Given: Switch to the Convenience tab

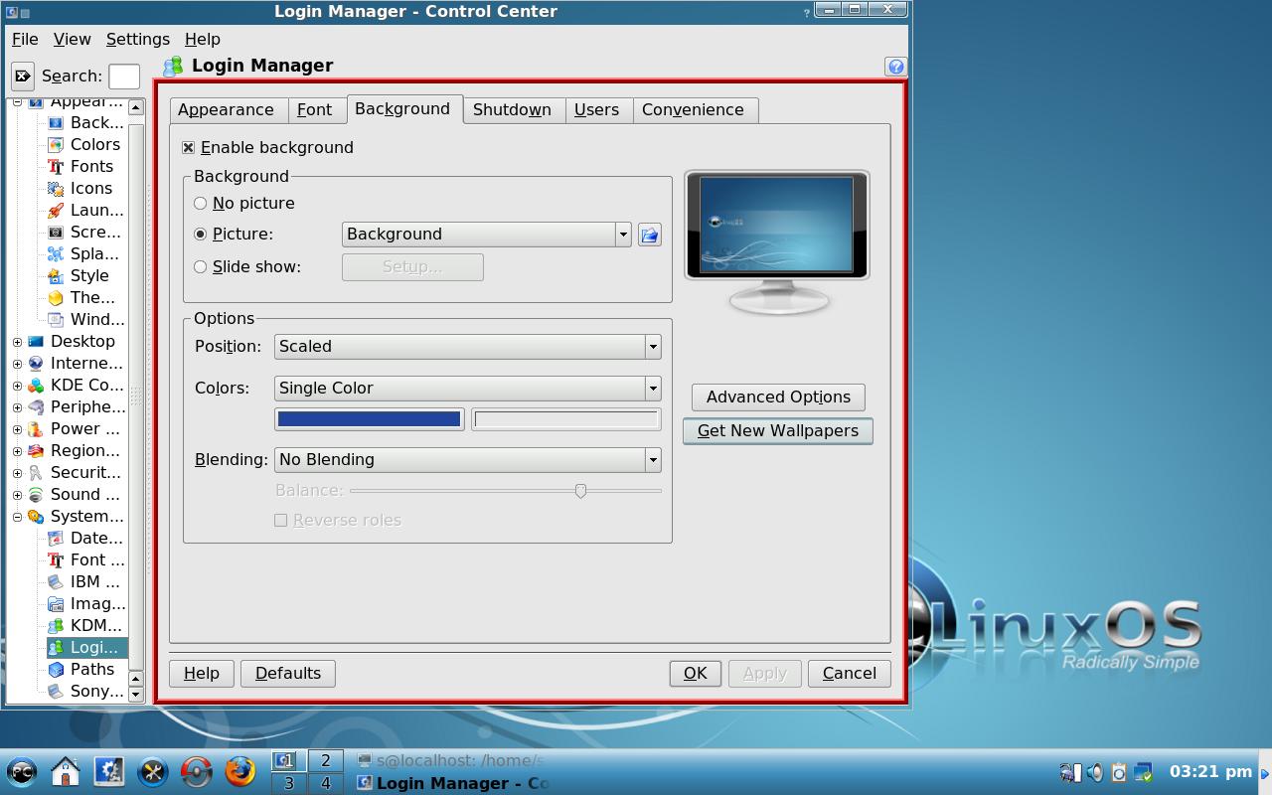Looking at the screenshot, I should click(696, 110).
